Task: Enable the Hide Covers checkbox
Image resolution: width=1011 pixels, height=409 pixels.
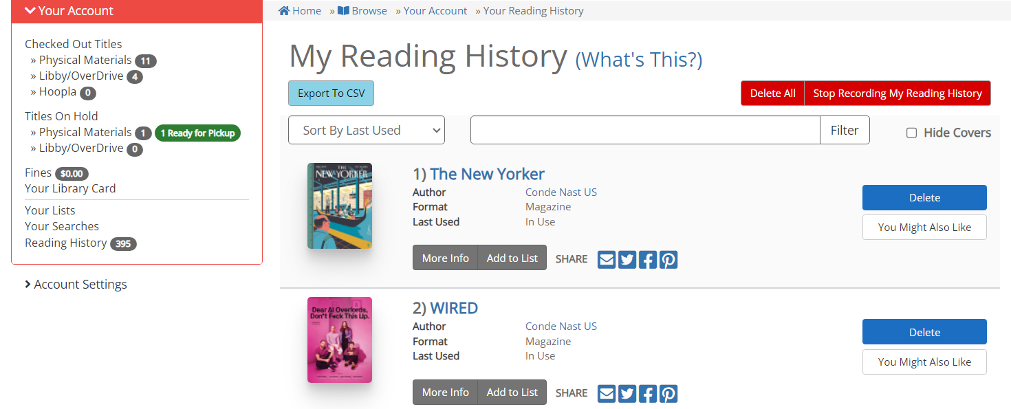Action: click(x=911, y=133)
